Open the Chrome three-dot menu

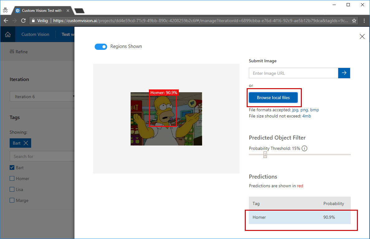pos(364,21)
